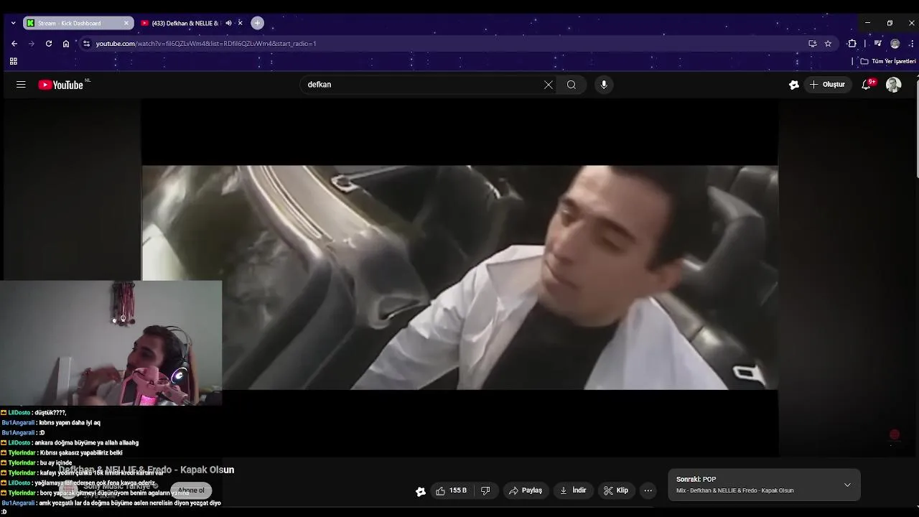Start voice search with the microphone icon

(x=604, y=85)
